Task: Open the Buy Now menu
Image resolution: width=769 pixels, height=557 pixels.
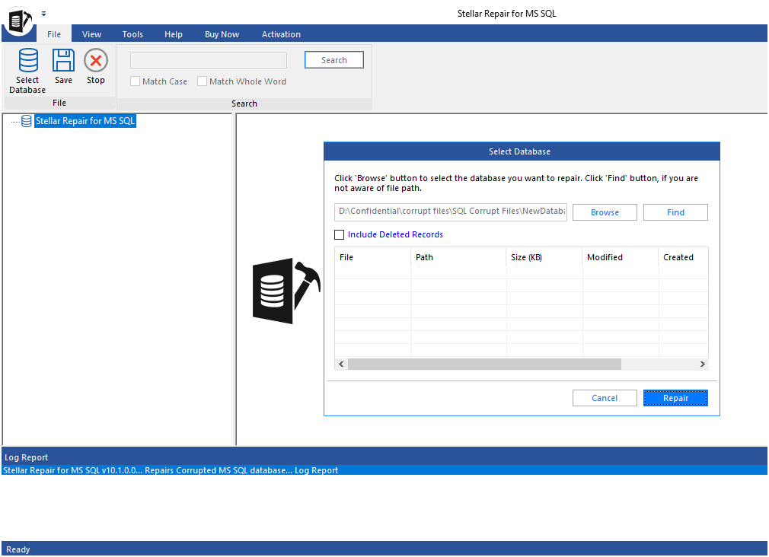Action: tap(222, 33)
